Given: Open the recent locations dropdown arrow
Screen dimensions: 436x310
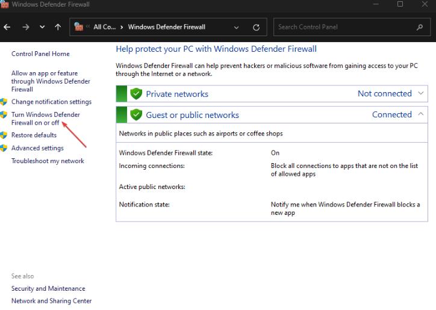Looking at the screenshot, I should 42,27.
